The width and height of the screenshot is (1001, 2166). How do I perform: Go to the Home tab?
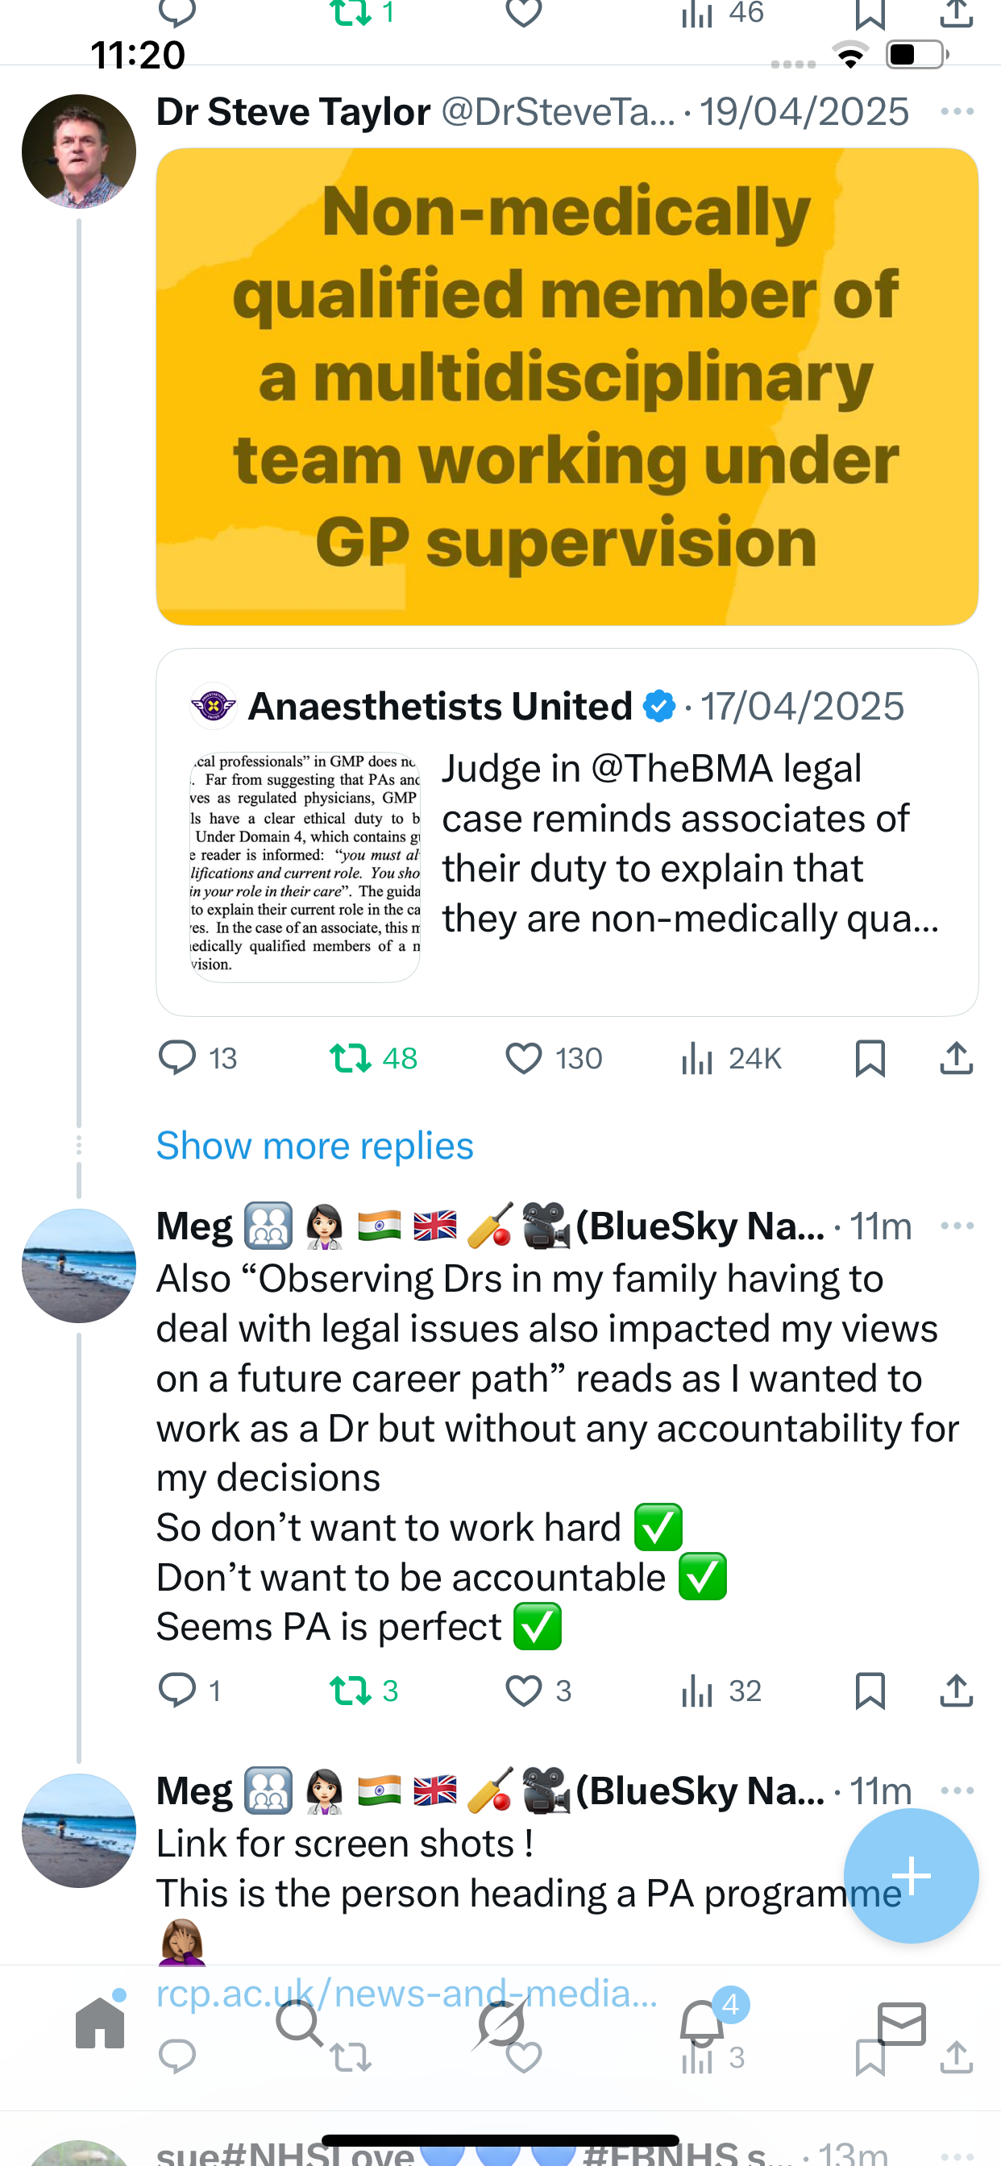[x=100, y=2023]
